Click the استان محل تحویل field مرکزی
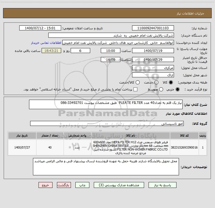Image resolution: width=215 pixels, height=208 pixels. coord(153,68)
